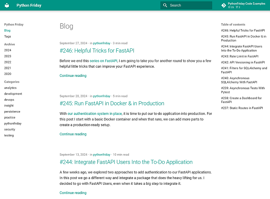The height and width of the screenshot is (199, 270).
Task: Jump to #240: Asynchronous SQLAlchemy With FastAPI
Action: (x=239, y=80)
